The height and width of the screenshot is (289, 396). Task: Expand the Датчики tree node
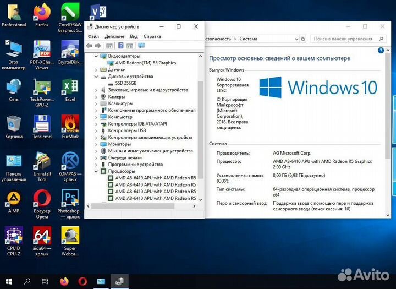[x=96, y=69]
